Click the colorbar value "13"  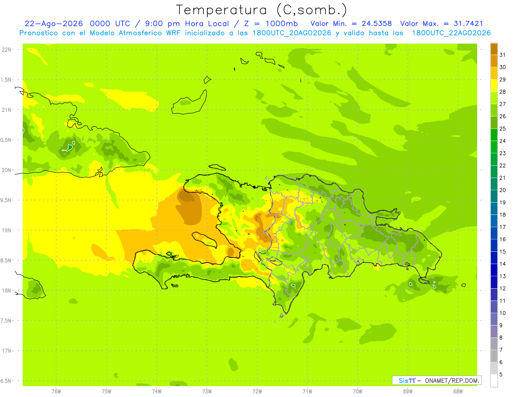click(503, 276)
